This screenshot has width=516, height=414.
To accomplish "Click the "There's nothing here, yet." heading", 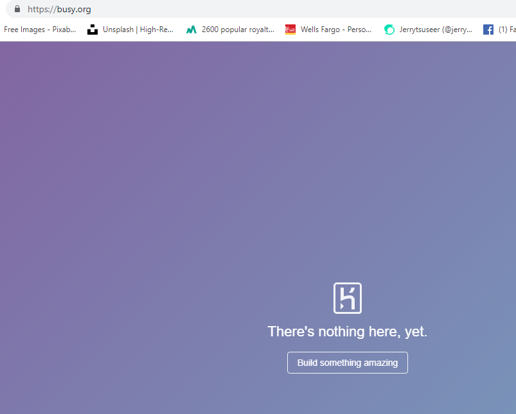I will tap(348, 331).
